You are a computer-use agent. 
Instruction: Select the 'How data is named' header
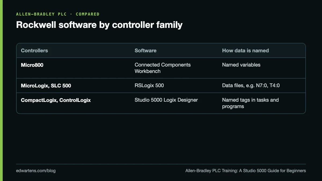246,50
